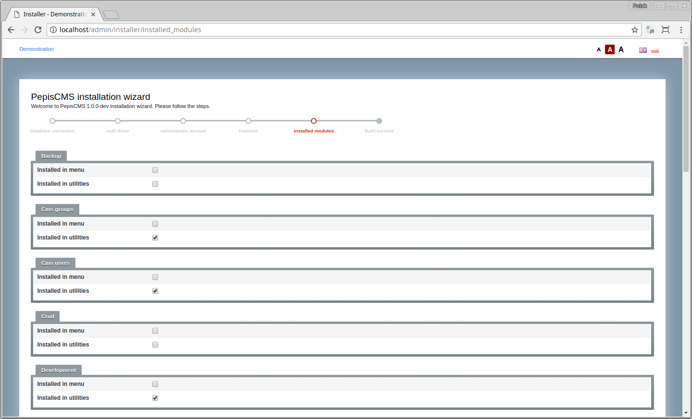This screenshot has width=692, height=419.
Task: Open a new browser tab
Action: pos(111,14)
